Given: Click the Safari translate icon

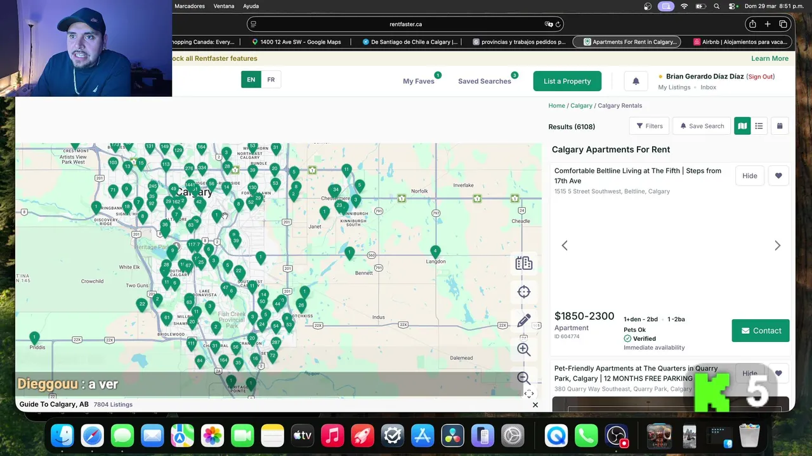Looking at the screenshot, I should click(548, 24).
